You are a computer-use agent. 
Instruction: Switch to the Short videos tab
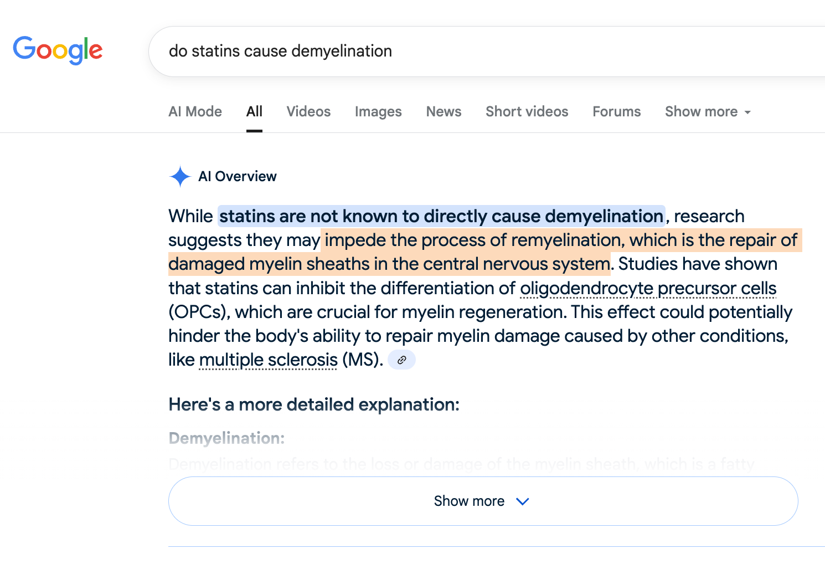click(x=527, y=112)
